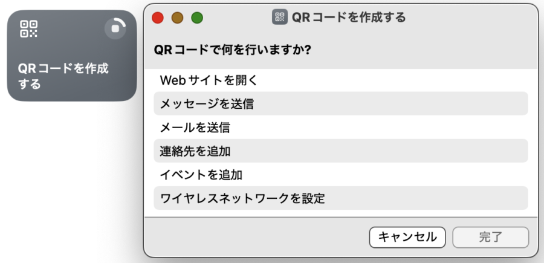Image resolution: width=544 pixels, height=263 pixels.
Task: Click empty space on the shortcut tile
Action: point(73,42)
